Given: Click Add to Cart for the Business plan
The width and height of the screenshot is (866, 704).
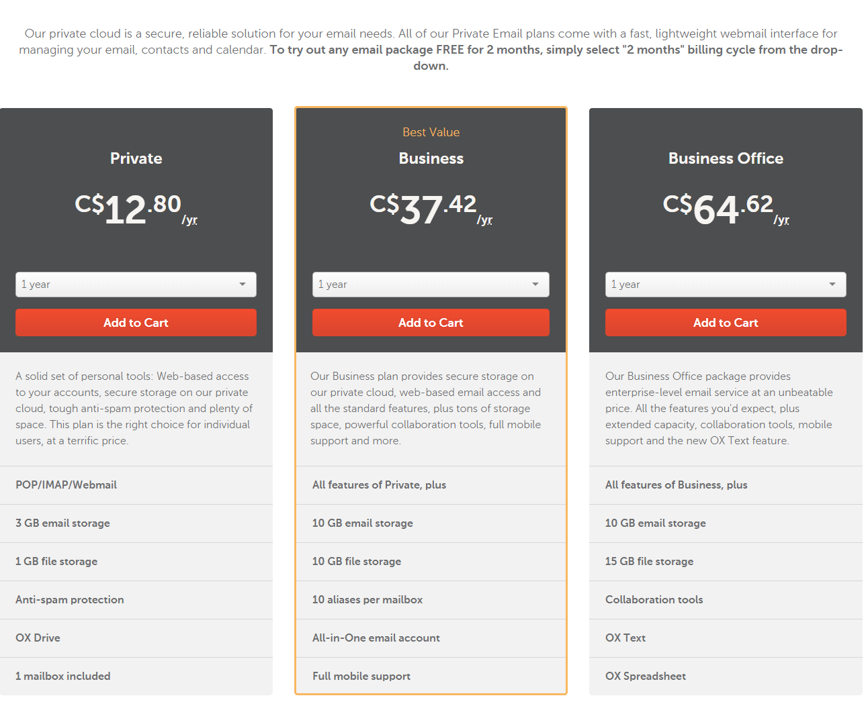Looking at the screenshot, I should coord(431,322).
